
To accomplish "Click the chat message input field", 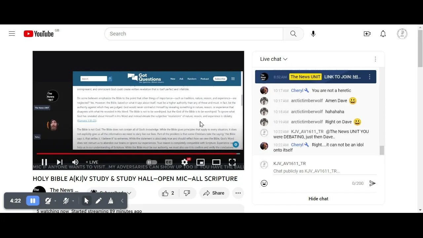I will click(x=325, y=171).
